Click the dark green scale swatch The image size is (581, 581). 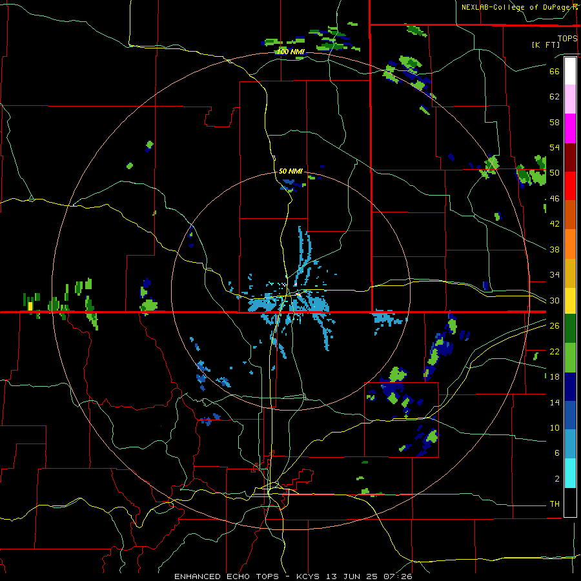click(570, 329)
